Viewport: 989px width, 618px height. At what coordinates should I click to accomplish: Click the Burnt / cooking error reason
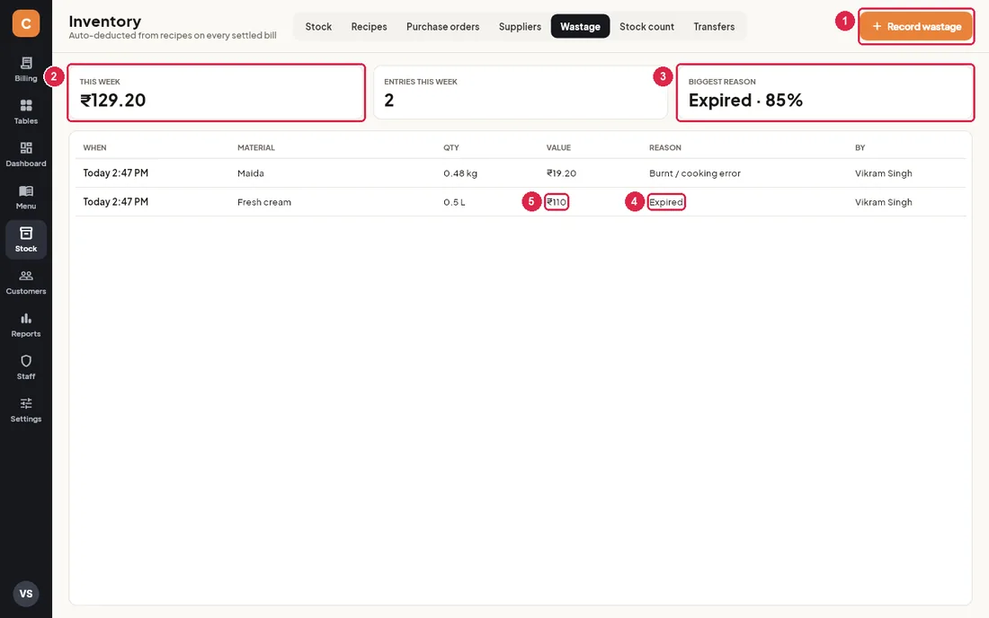(x=695, y=173)
